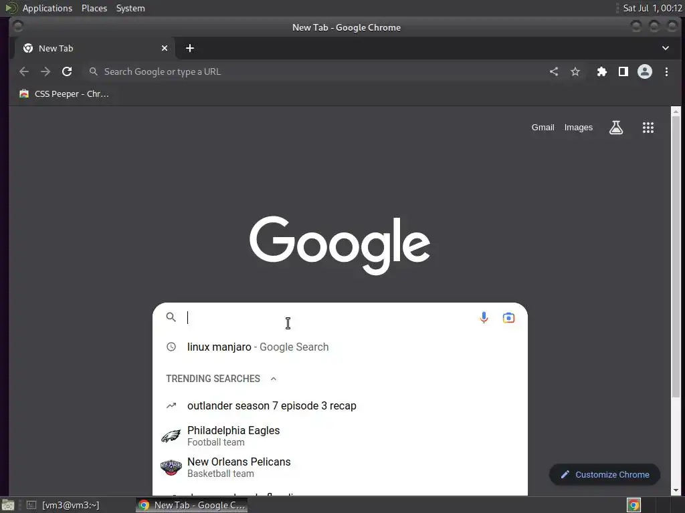Reload the current page
685x513 pixels.
[67, 71]
